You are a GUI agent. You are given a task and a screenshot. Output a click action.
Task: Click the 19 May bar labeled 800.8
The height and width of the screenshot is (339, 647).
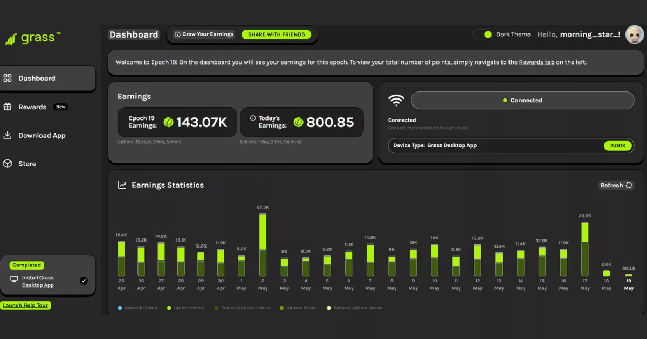coord(628,275)
